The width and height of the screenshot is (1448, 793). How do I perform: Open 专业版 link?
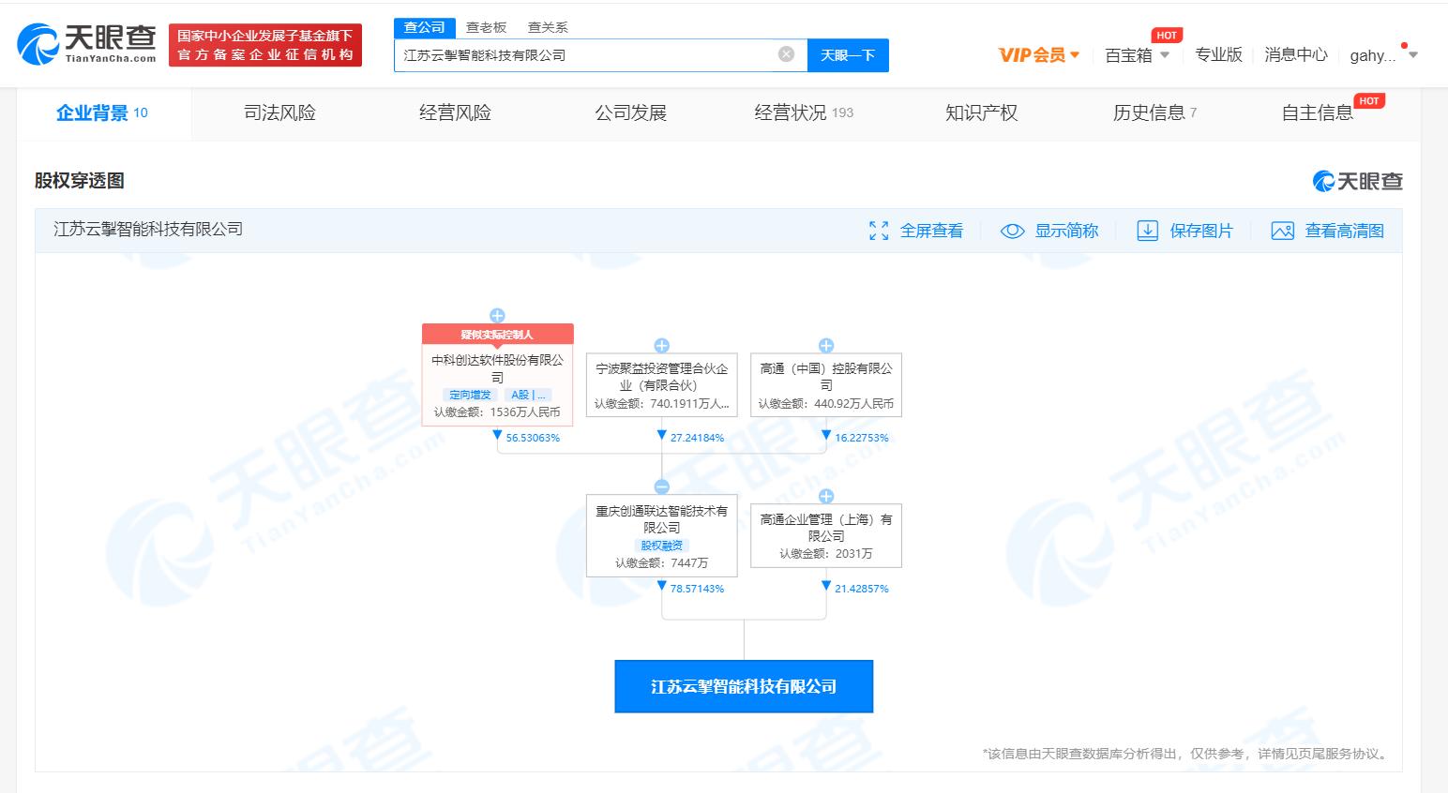click(x=1218, y=55)
